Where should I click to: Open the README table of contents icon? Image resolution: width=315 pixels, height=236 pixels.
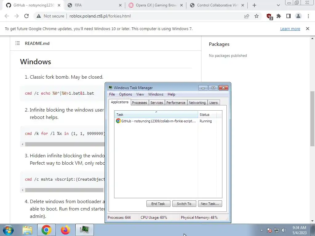point(18,43)
